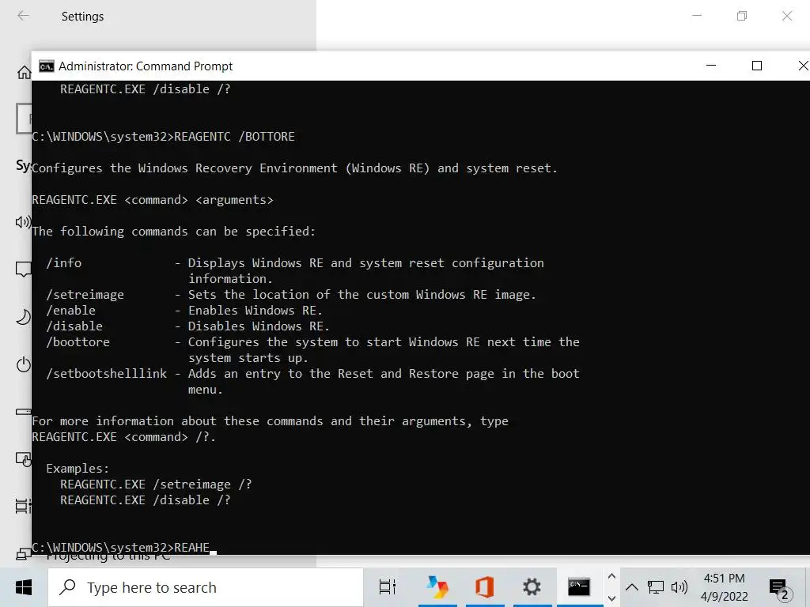Click the Administrator: Command Prompt title

tap(146, 66)
